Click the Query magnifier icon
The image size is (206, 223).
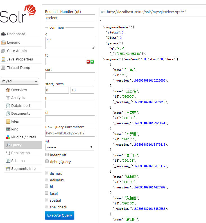pos(8,145)
